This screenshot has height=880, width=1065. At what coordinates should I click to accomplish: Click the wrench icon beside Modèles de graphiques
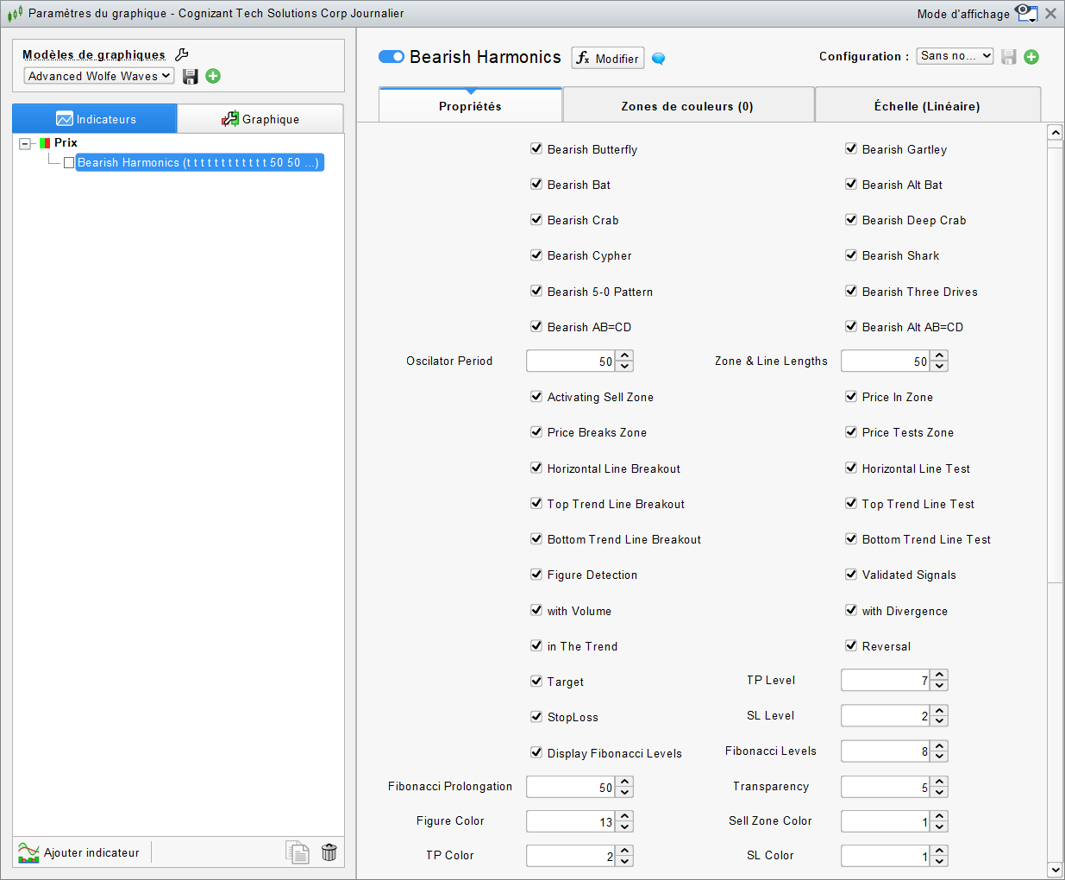182,54
